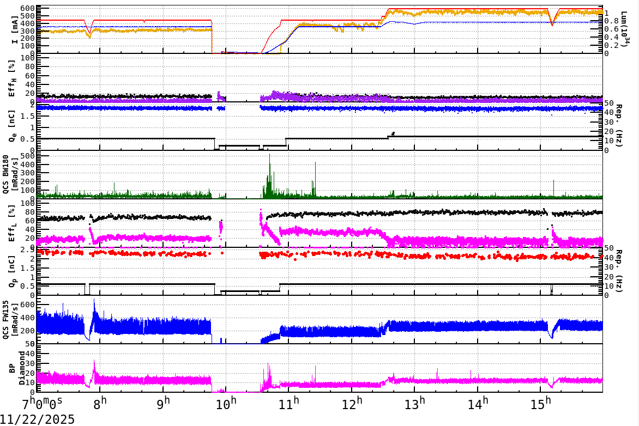The height and width of the screenshot is (426, 639).
Task: Collapse the BP Diamond panel
Action: coord(11,370)
